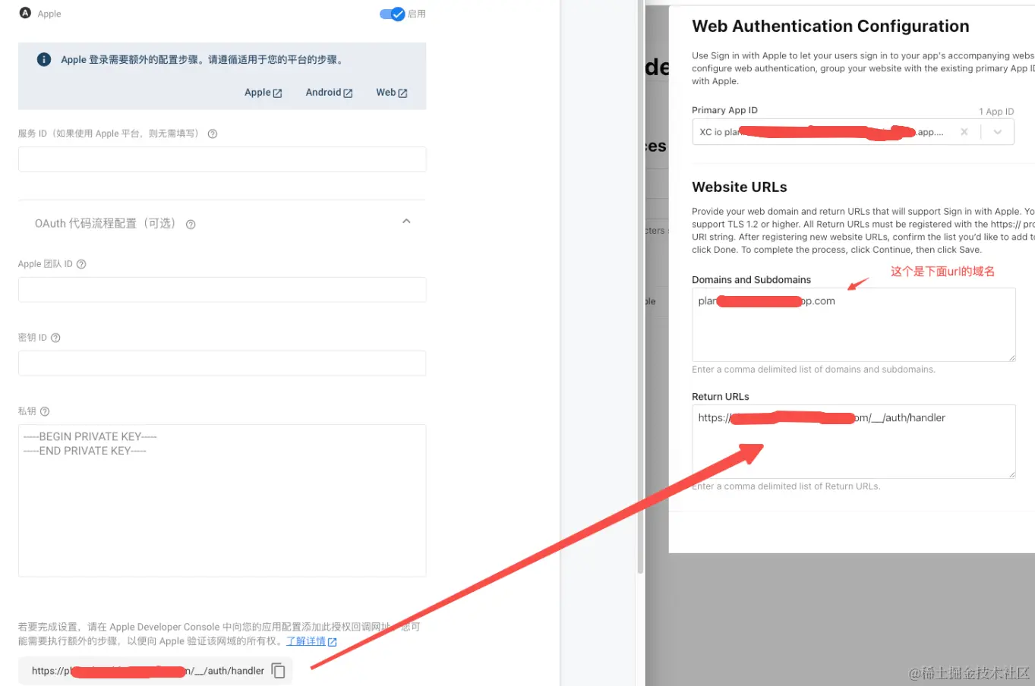1035x686 pixels.
Task: Click inside the 私钥 private key textarea
Action: tap(222, 501)
